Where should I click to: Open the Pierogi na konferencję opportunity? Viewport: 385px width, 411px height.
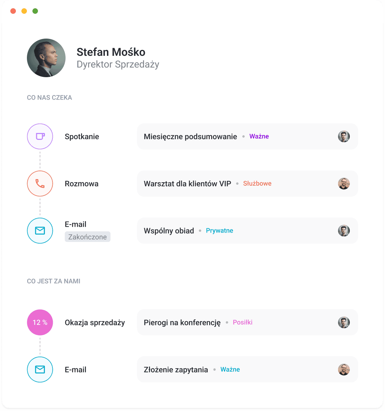click(182, 322)
